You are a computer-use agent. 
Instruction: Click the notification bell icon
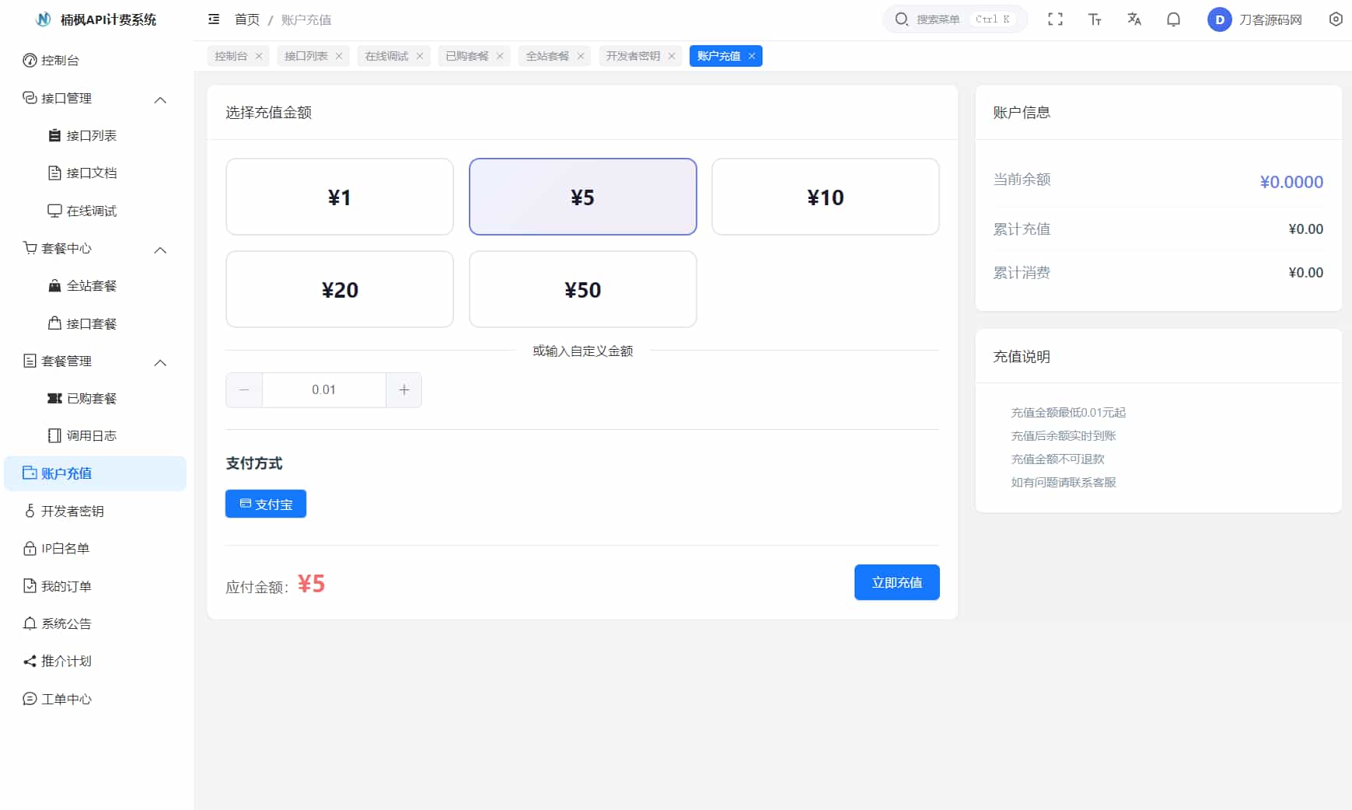tap(1173, 19)
